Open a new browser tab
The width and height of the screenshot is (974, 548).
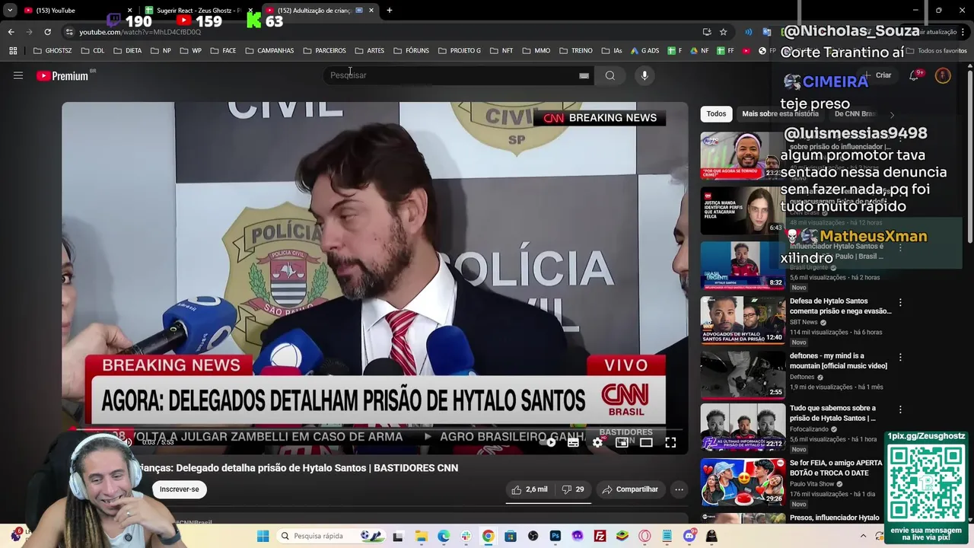(390, 11)
